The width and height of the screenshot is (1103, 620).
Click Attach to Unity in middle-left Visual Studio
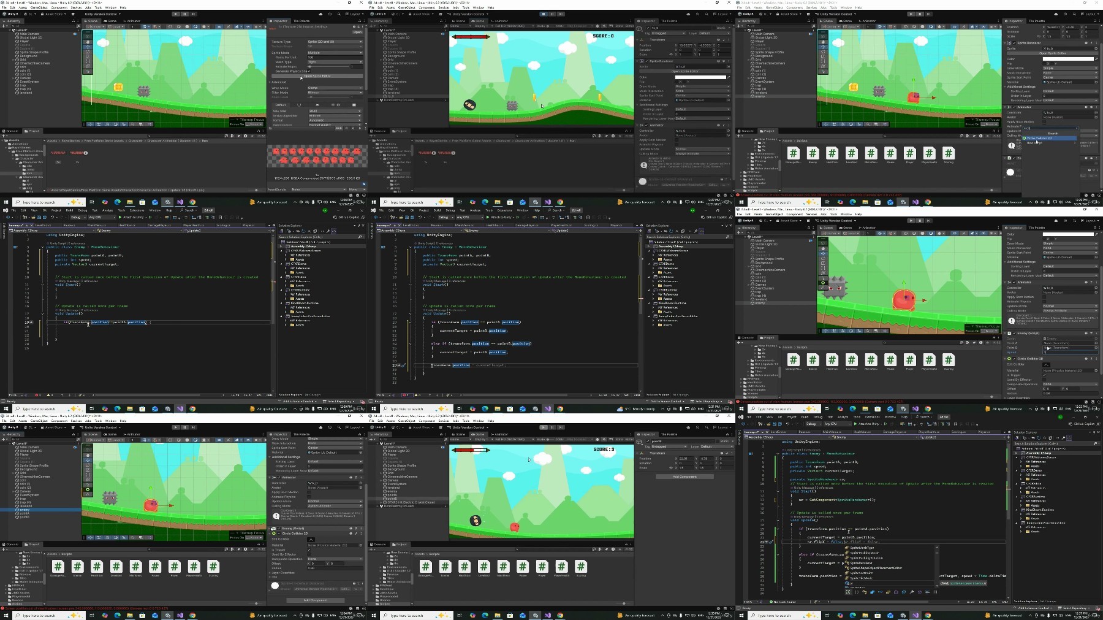point(131,217)
